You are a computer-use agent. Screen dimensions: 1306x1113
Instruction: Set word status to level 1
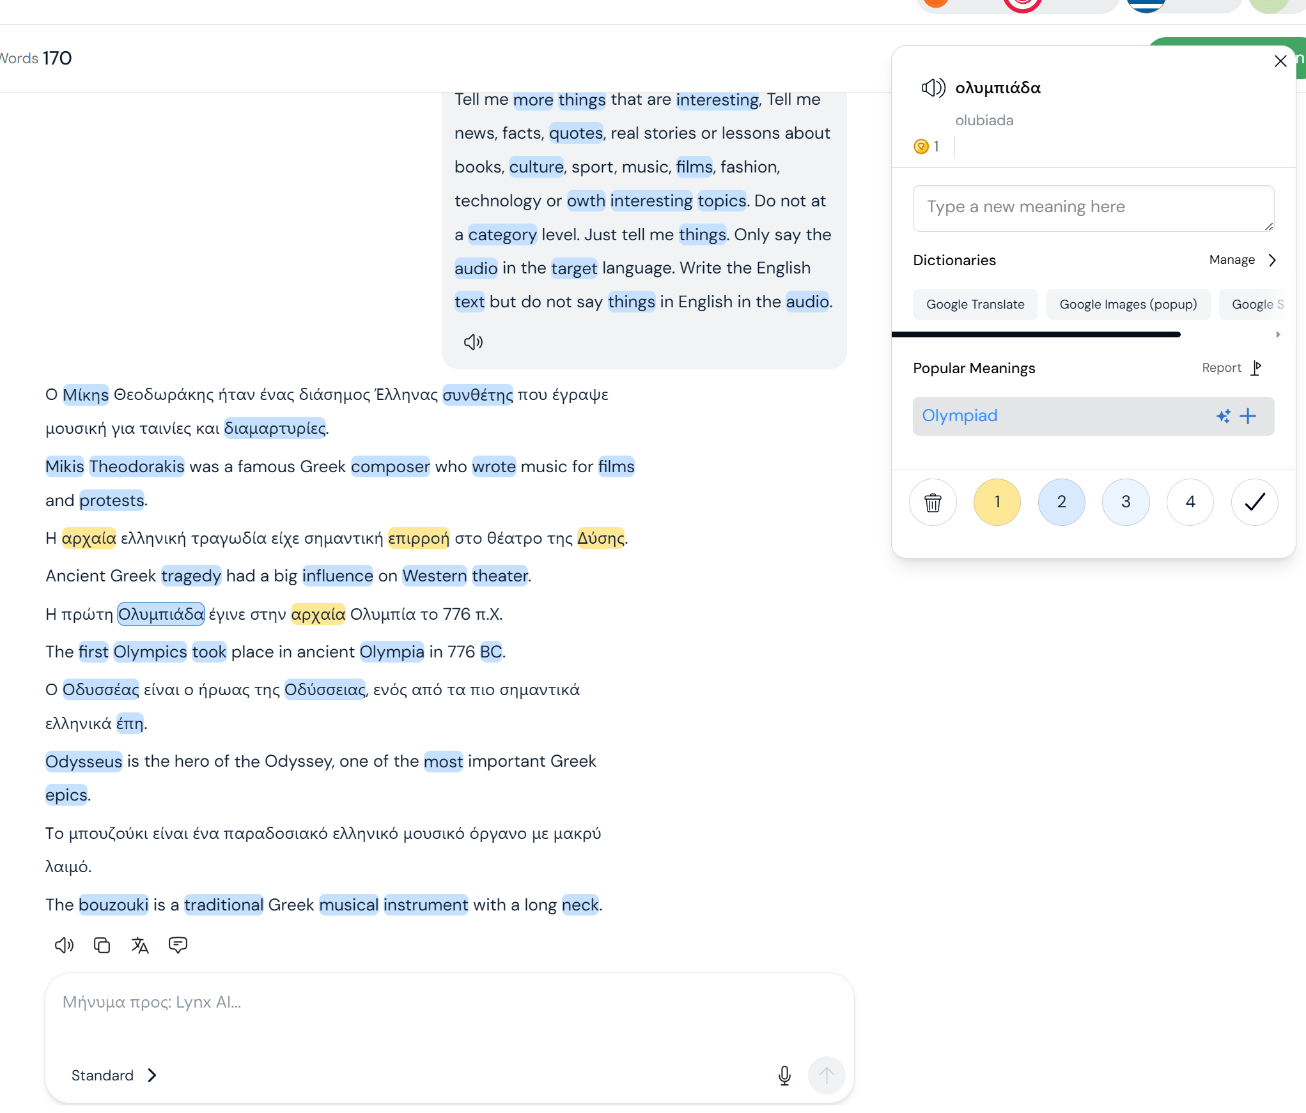[x=997, y=502]
